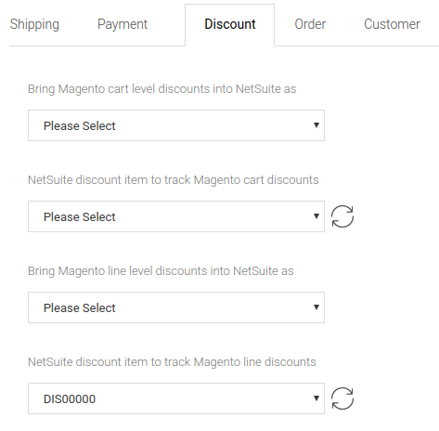Screen dimensions: 439x431
Task: Click the arrow beside the DIS00000 value
Action: tap(316, 398)
